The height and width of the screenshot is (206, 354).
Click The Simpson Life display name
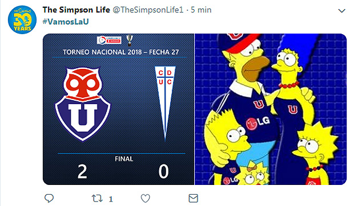pyautogui.click(x=76, y=10)
